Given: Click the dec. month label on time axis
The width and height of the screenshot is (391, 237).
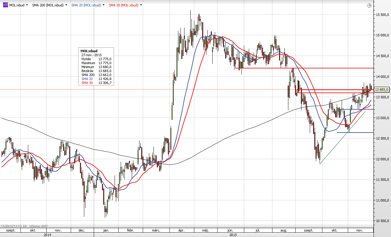Looking at the screenshot, I should (x=82, y=230).
